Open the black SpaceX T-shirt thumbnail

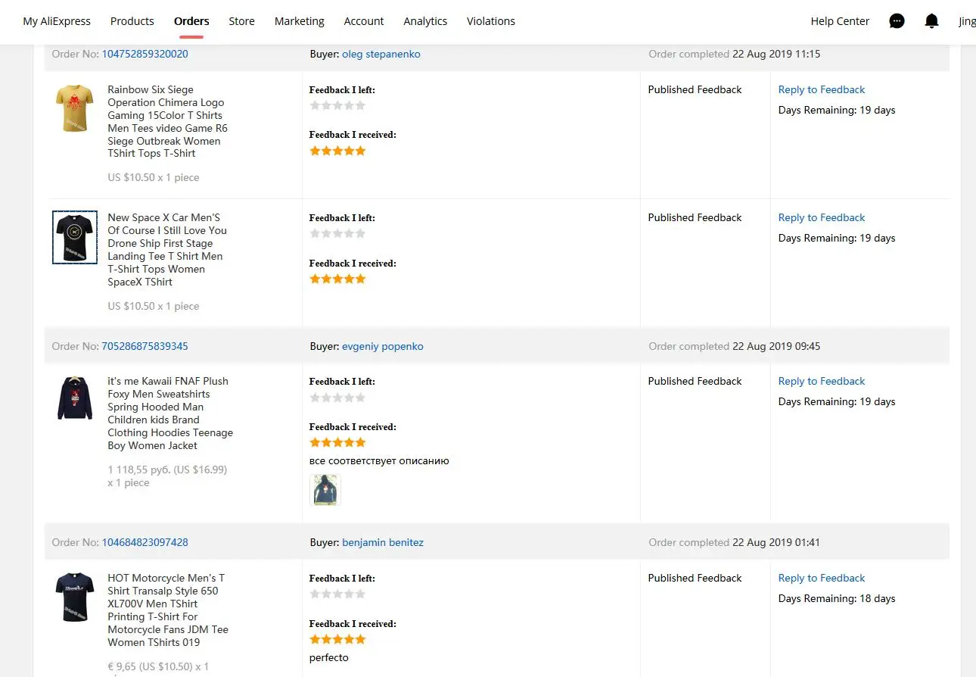[75, 237]
